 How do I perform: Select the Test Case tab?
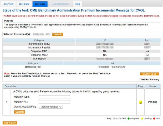pyautogui.click(x=40, y=4)
